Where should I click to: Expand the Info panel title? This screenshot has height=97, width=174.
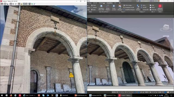pyautogui.click(x=153, y=12)
